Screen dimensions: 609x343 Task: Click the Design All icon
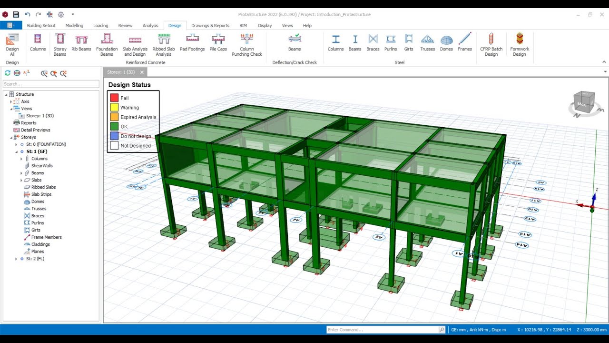12,45
